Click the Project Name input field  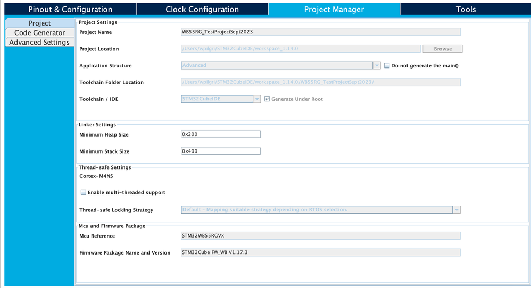click(x=321, y=32)
